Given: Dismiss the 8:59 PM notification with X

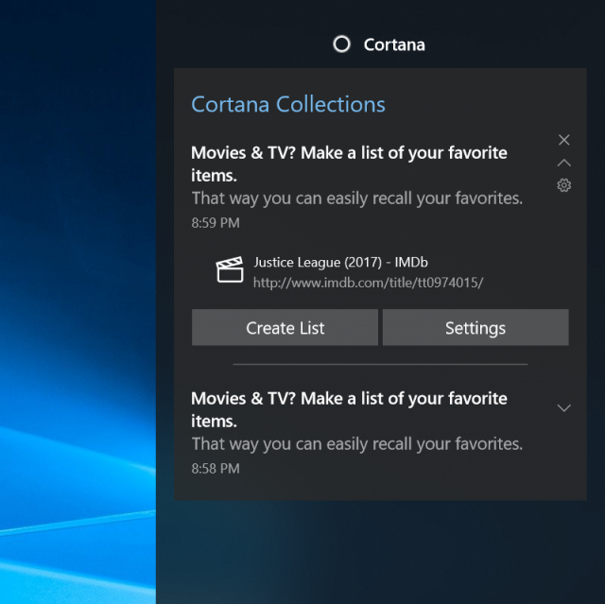Looking at the screenshot, I should (x=564, y=140).
